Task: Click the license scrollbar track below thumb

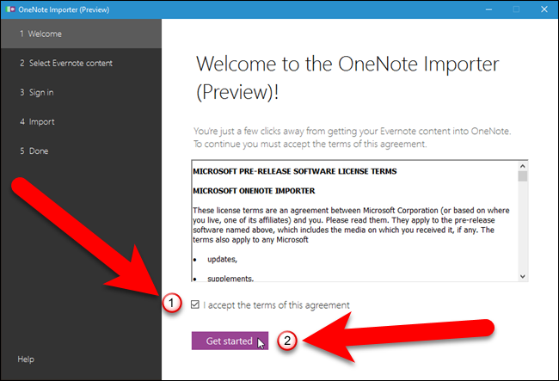Action: 523,227
